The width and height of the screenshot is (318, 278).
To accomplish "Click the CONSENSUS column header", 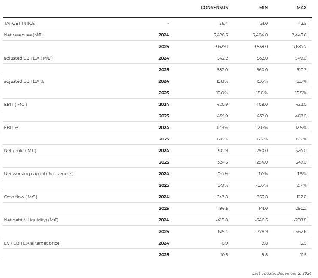I will tap(214, 8).
